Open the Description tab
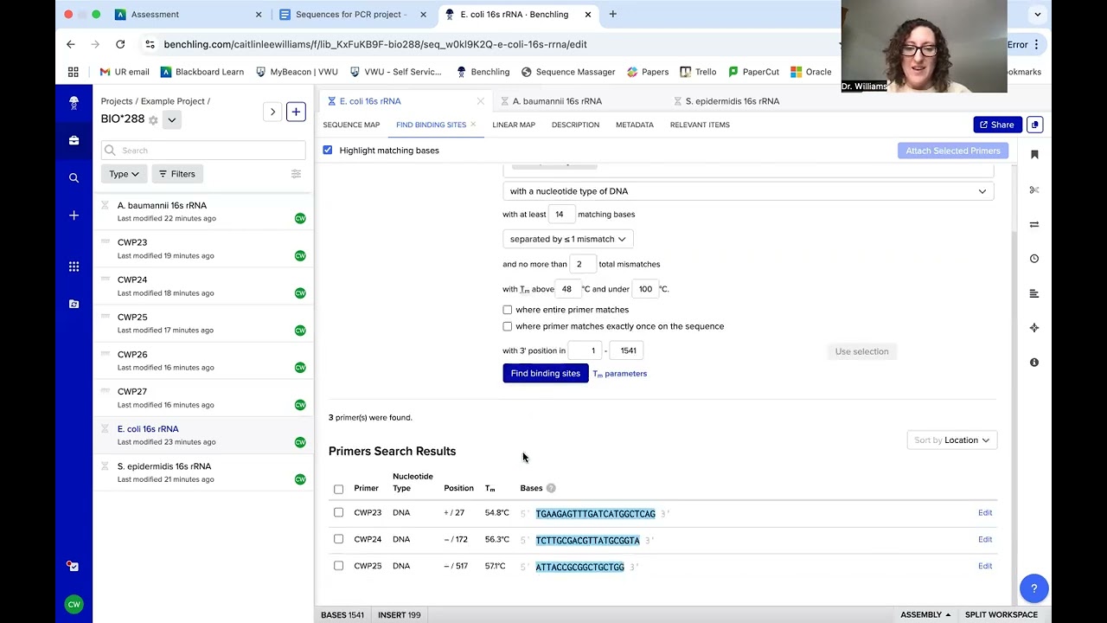This screenshot has height=623, width=1107. [x=575, y=125]
